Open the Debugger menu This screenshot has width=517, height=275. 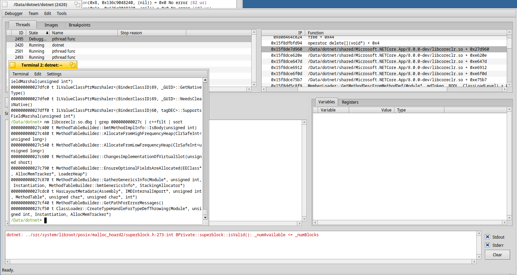click(14, 14)
